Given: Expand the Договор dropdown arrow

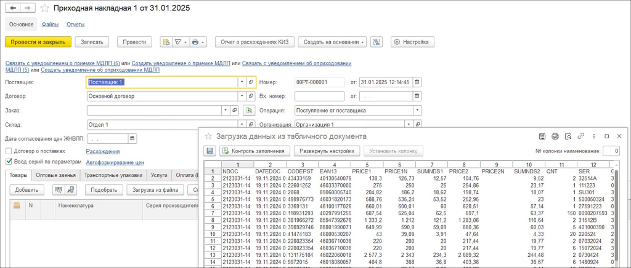Looking at the screenshot, I should (x=241, y=96).
